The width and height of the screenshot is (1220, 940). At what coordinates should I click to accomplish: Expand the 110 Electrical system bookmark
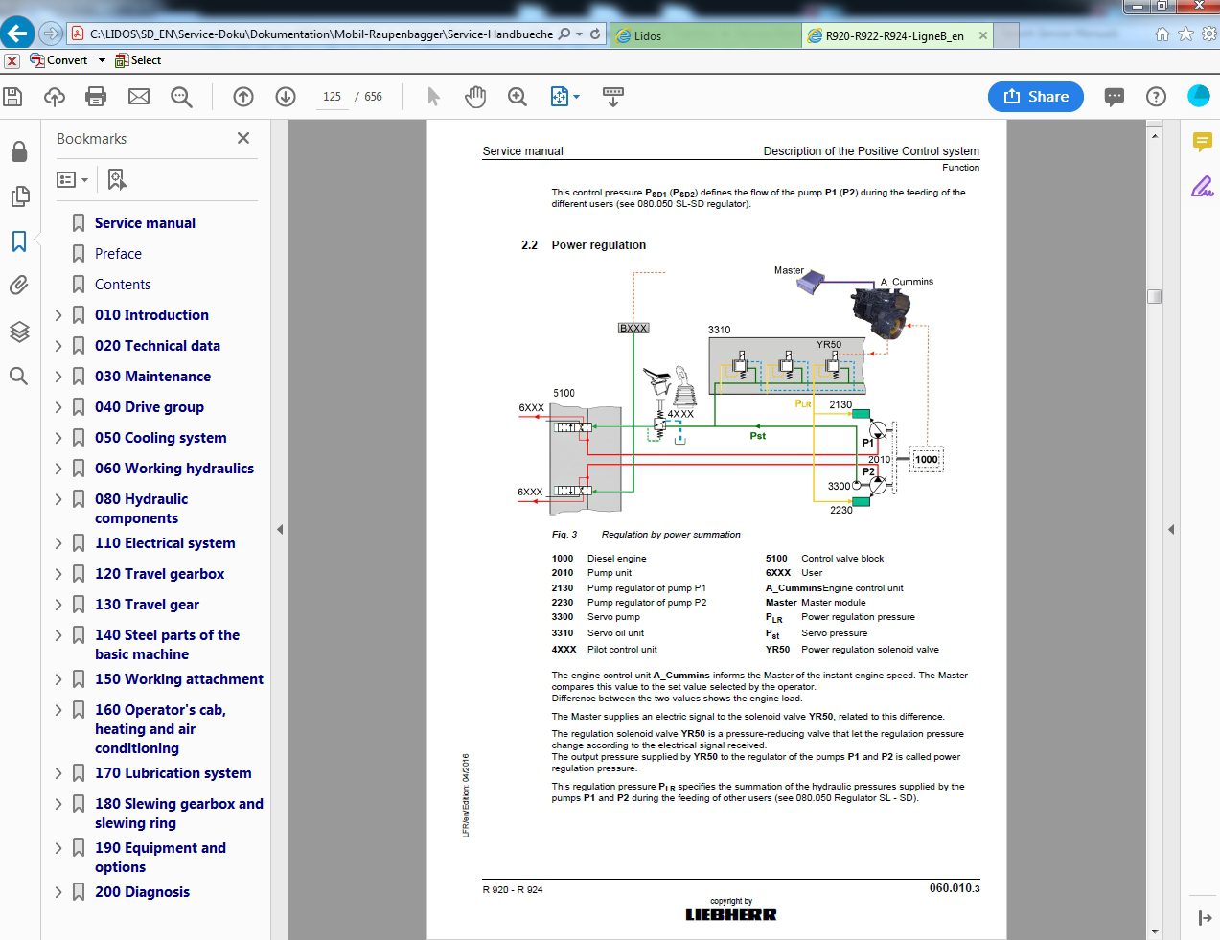(58, 543)
